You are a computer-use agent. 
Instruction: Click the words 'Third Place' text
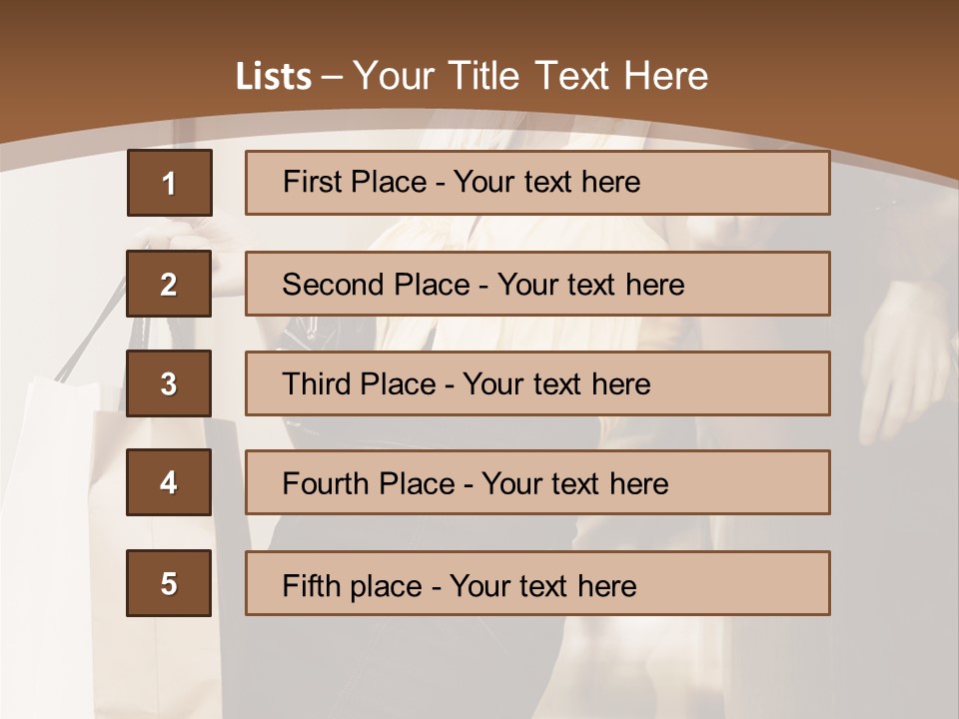[x=359, y=383]
